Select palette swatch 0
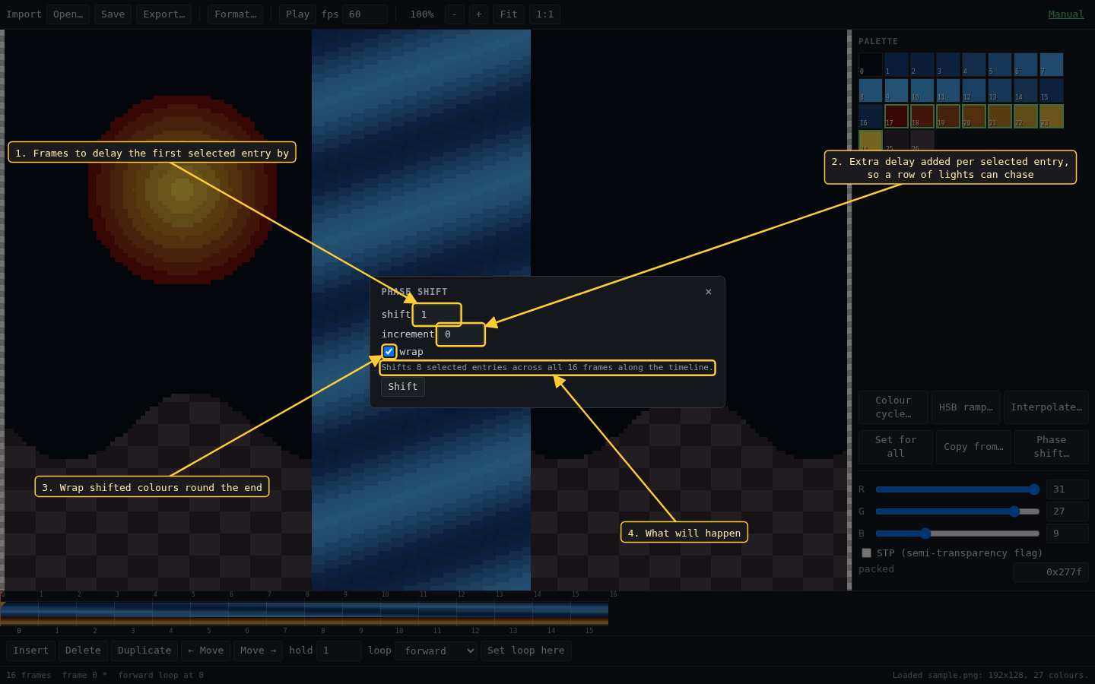Image resolution: width=1095 pixels, height=684 pixels. point(871,65)
